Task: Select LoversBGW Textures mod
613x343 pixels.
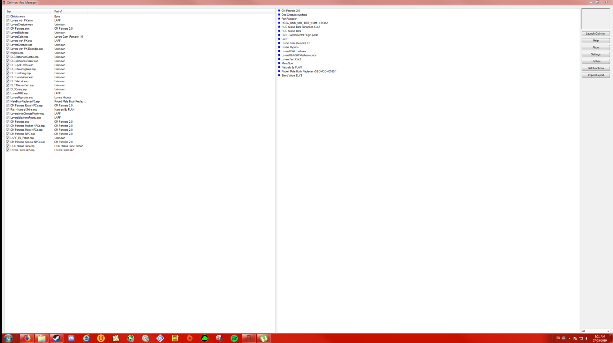Action: [x=293, y=51]
